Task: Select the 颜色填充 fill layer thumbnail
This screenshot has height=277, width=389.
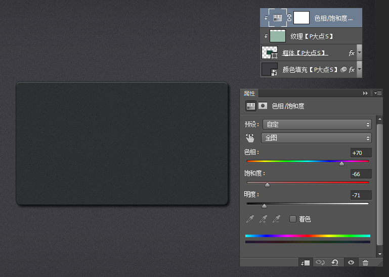Action: click(x=270, y=69)
